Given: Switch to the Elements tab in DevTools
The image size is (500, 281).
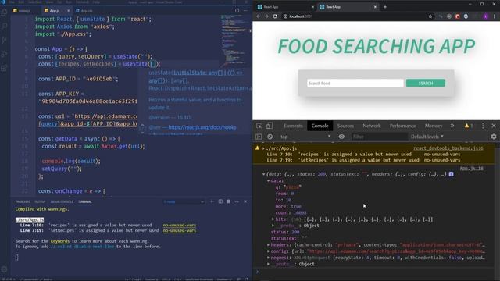Looking at the screenshot, I should [x=293, y=126].
